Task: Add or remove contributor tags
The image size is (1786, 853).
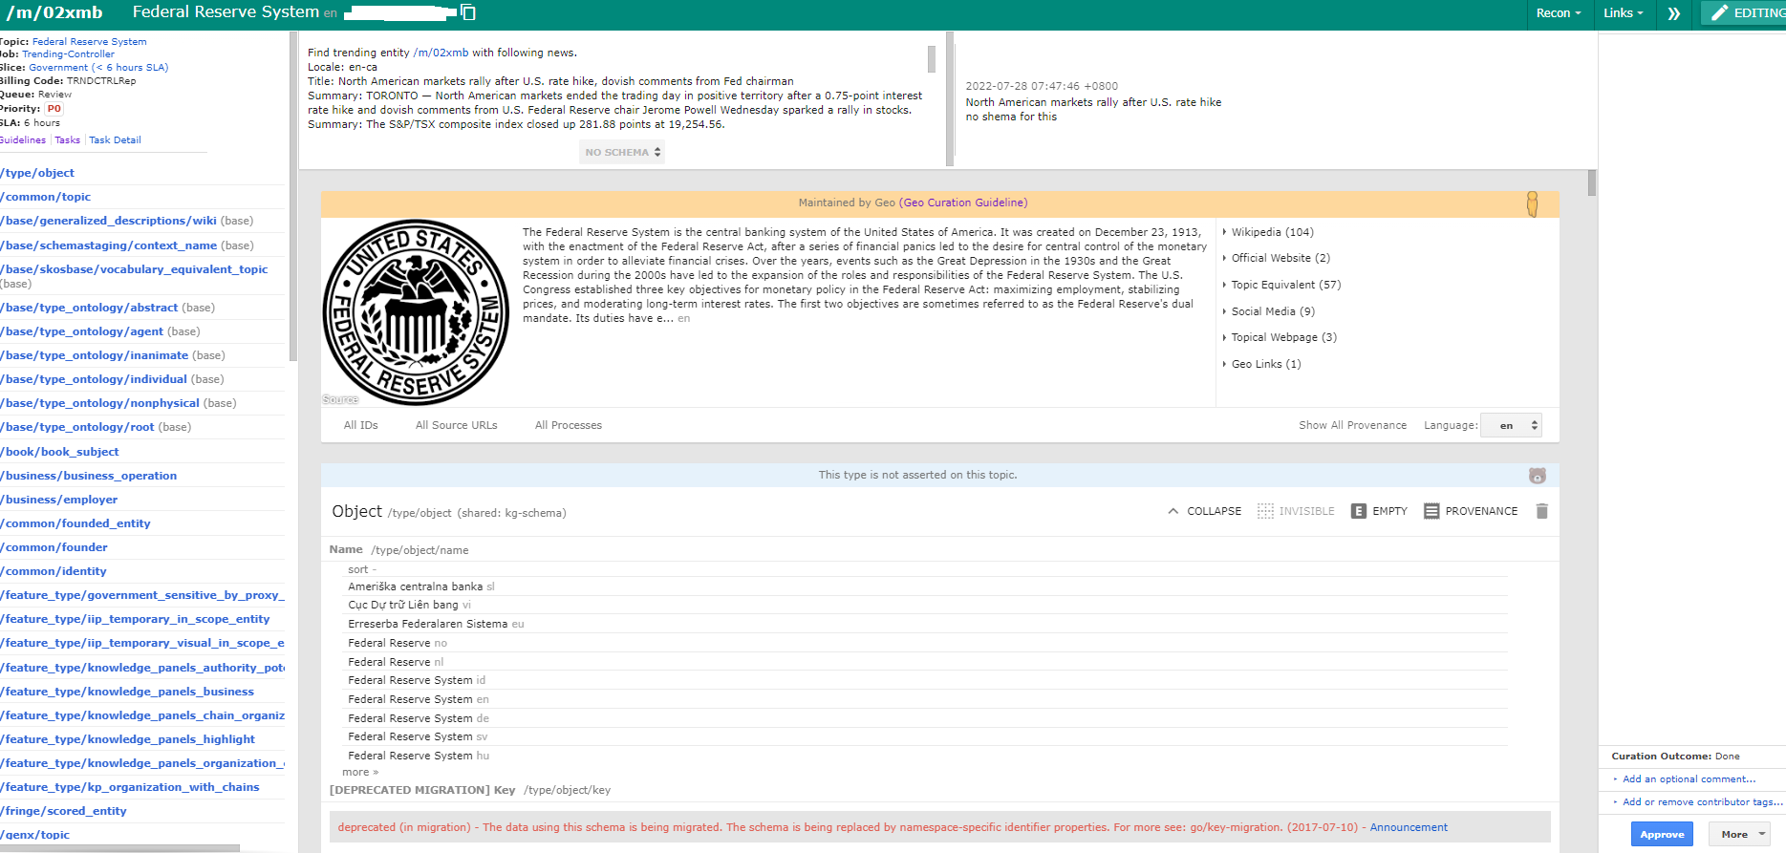Action: click(1702, 802)
